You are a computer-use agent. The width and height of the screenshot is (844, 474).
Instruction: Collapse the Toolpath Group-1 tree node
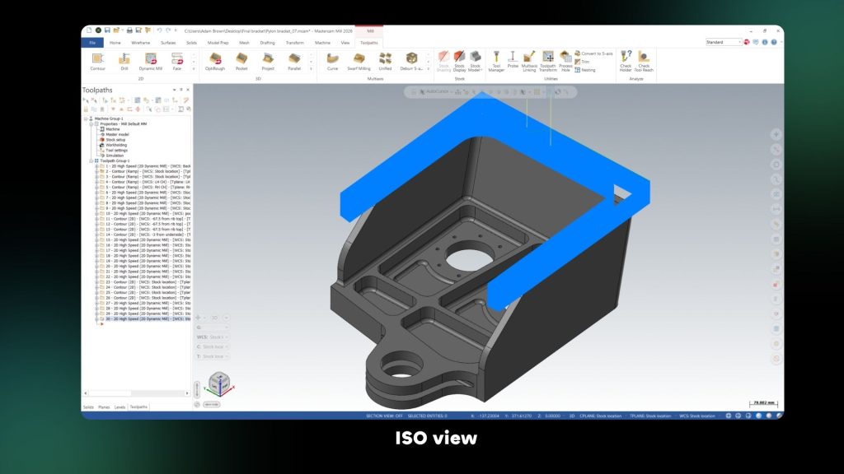(x=91, y=160)
